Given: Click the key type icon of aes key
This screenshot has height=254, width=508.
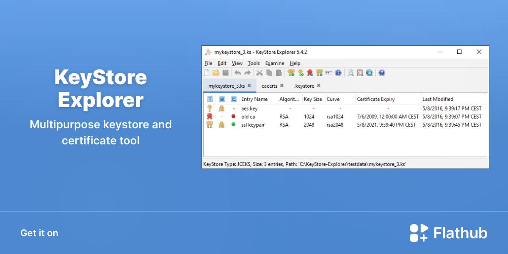Looking at the screenshot, I should [x=209, y=108].
